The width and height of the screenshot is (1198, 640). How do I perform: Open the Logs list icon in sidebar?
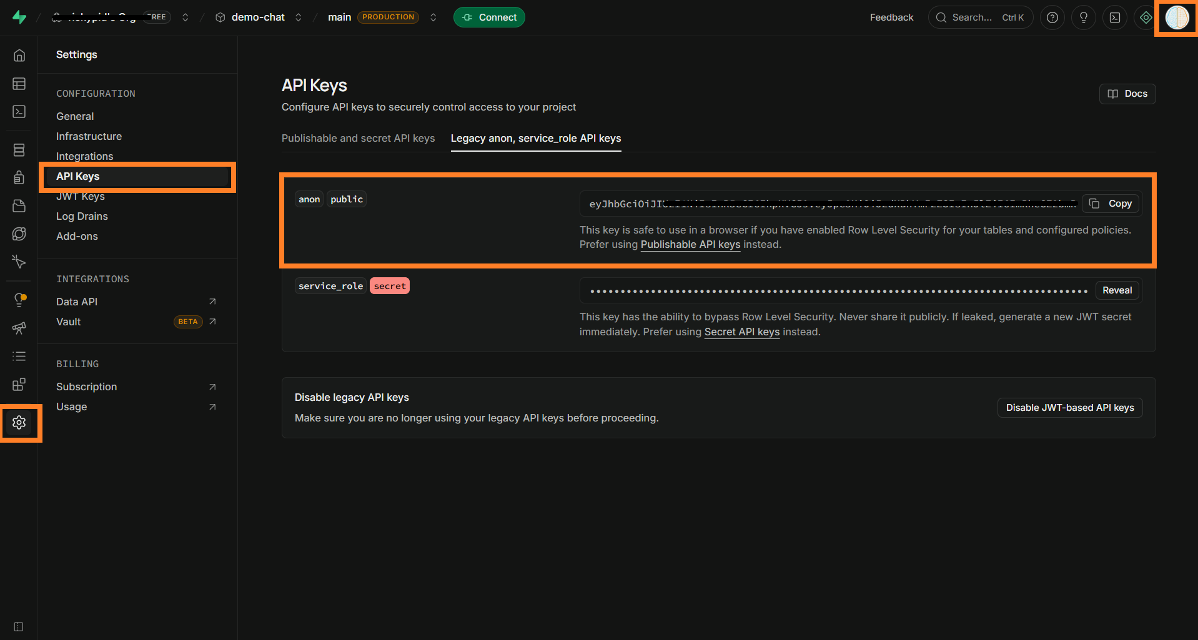pyautogui.click(x=19, y=357)
